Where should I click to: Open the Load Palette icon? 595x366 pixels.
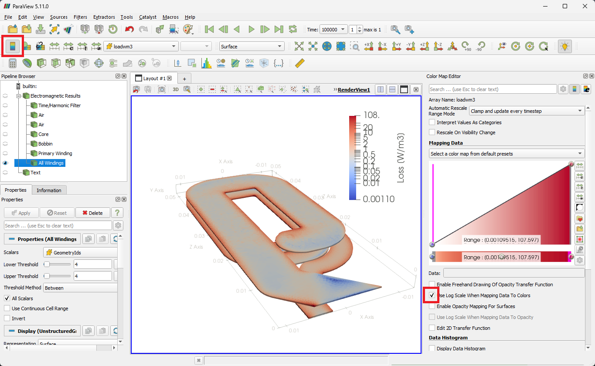(x=188, y=29)
